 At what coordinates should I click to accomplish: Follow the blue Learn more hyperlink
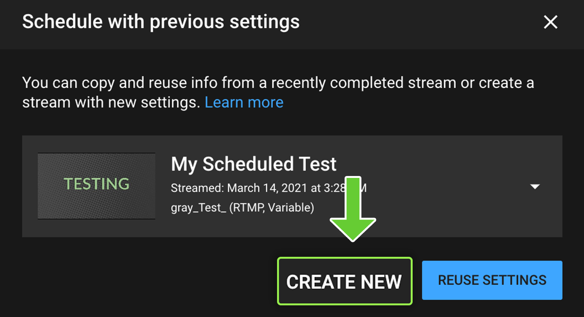click(x=244, y=103)
